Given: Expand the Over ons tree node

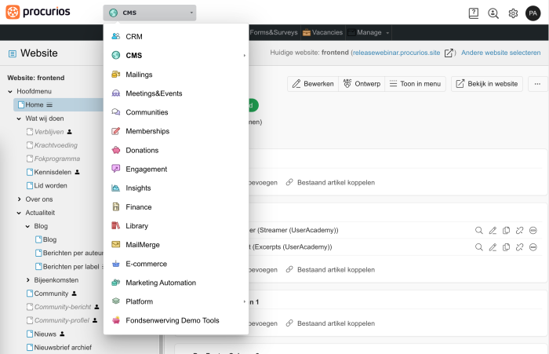Looking at the screenshot, I should point(19,199).
